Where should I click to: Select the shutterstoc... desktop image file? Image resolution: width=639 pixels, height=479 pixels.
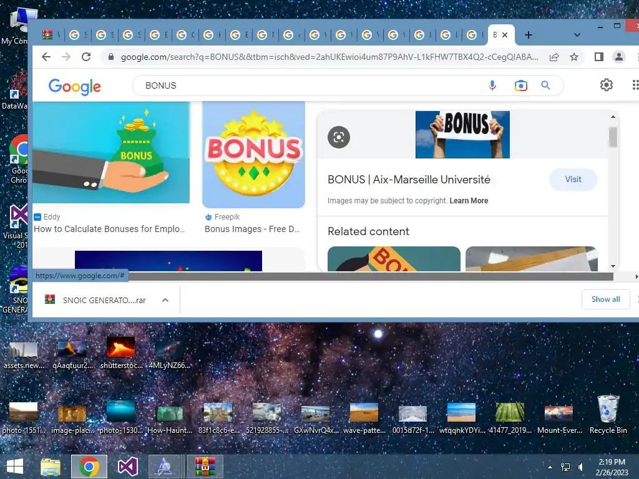click(121, 353)
